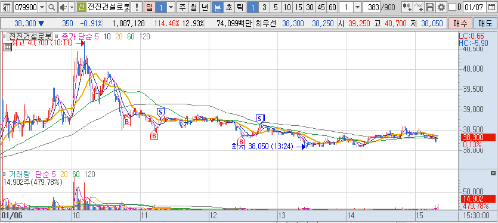This screenshot has width=498, height=223.
Task: Click the speaker sound alert icon
Action: click(64, 7)
